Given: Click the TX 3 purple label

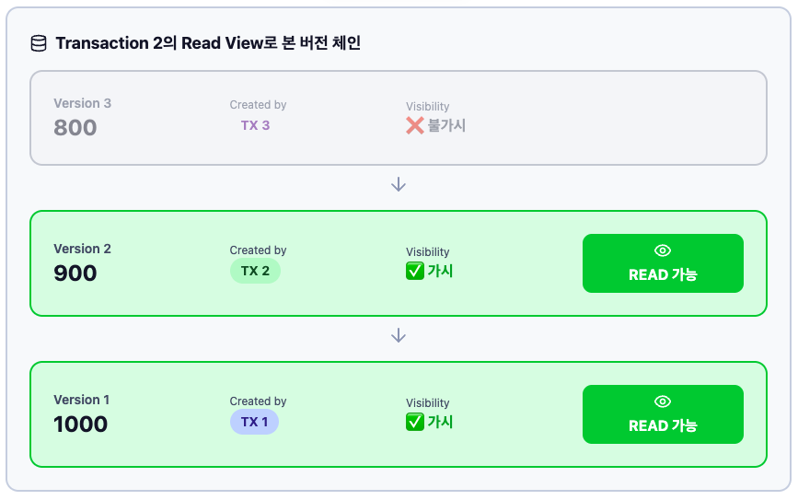Looking at the screenshot, I should [x=255, y=125].
